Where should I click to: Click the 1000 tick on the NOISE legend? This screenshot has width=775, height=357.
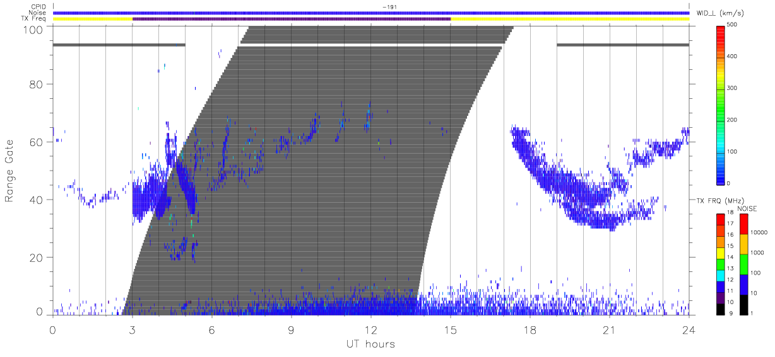(759, 252)
